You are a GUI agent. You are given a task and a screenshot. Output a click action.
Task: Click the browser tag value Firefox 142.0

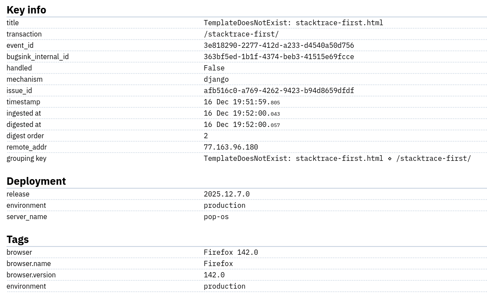tap(231, 252)
